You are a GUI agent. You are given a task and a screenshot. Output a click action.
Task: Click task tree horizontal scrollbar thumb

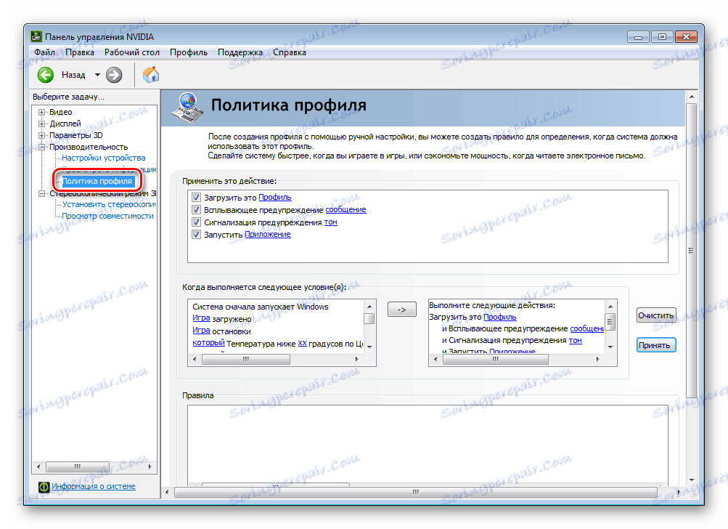(x=78, y=467)
